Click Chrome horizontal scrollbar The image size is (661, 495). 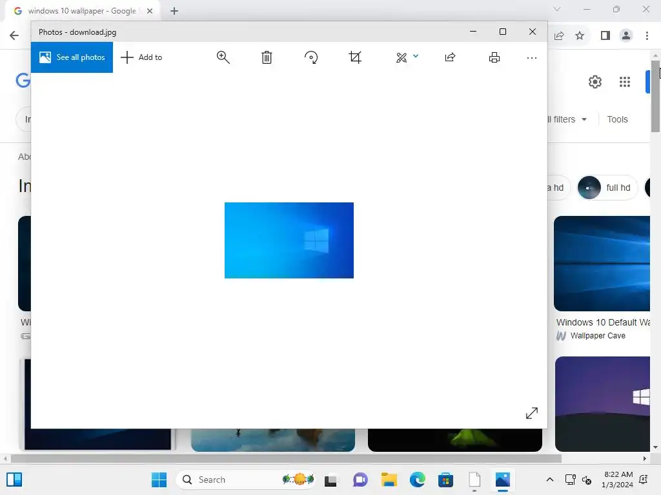point(286,458)
